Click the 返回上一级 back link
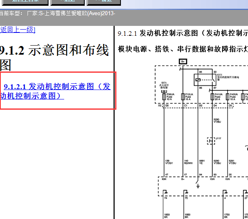The image size is (248, 219). pos(18,30)
